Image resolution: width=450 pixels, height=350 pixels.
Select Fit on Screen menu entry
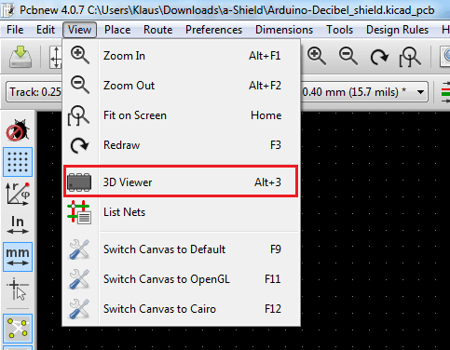coord(181,115)
